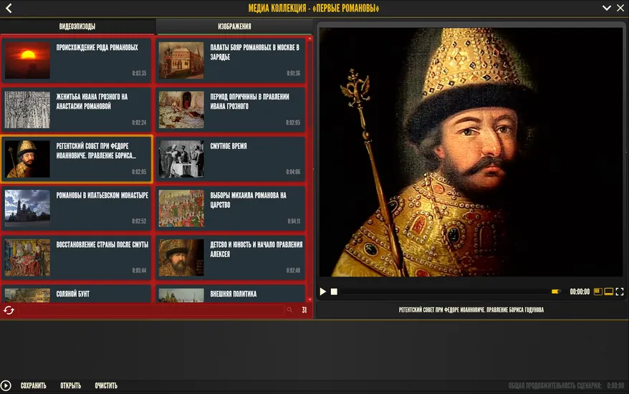The height and width of the screenshot is (394, 629).
Task: Click the Сохранить button
Action: (x=33, y=386)
